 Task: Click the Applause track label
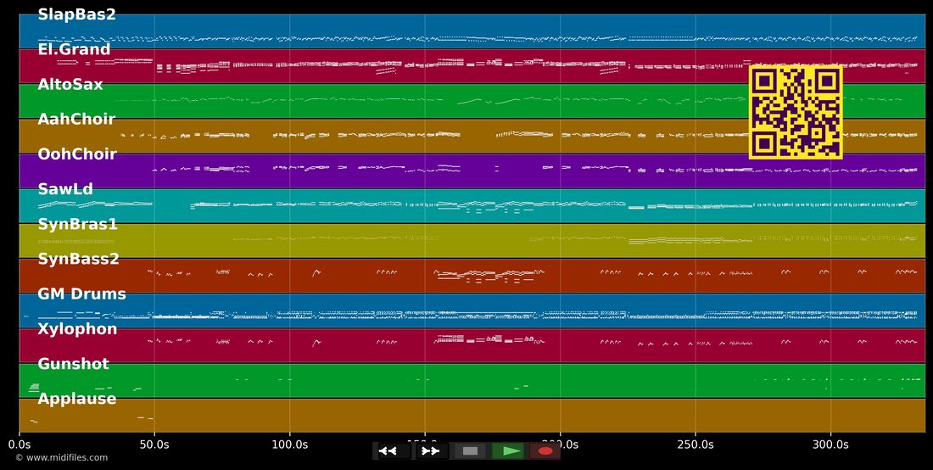coord(76,399)
